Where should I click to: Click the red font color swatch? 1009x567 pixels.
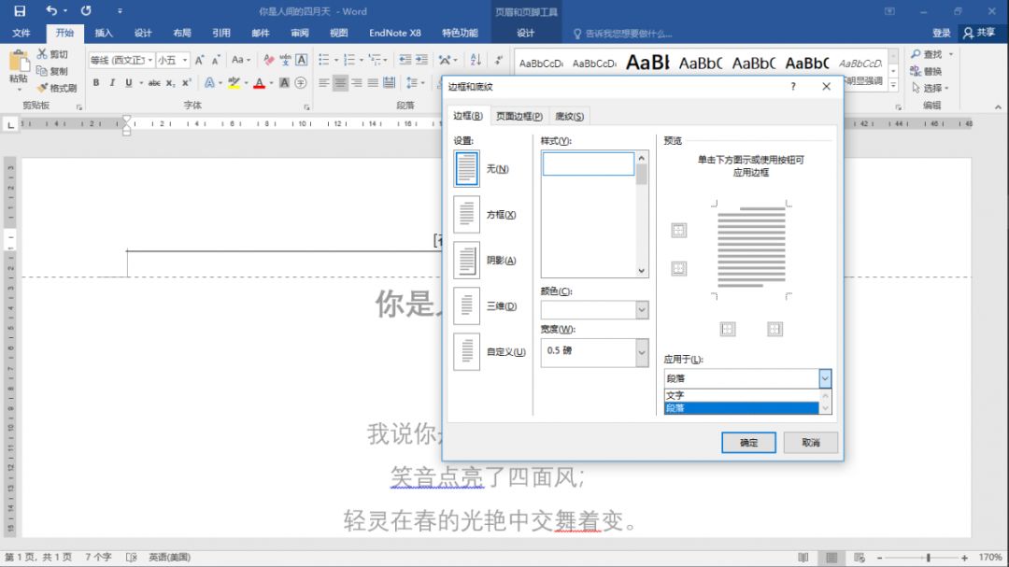[260, 82]
